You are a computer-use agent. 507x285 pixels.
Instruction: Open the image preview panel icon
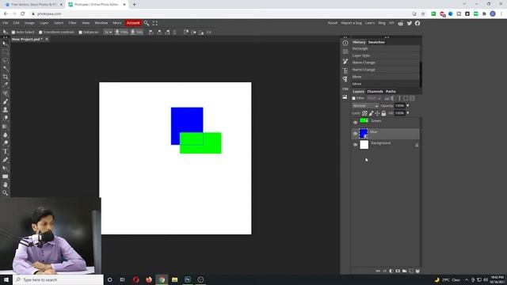[x=345, y=97]
